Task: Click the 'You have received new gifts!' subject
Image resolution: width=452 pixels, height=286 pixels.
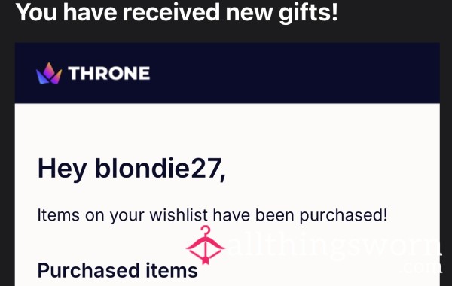Action: [x=176, y=14]
